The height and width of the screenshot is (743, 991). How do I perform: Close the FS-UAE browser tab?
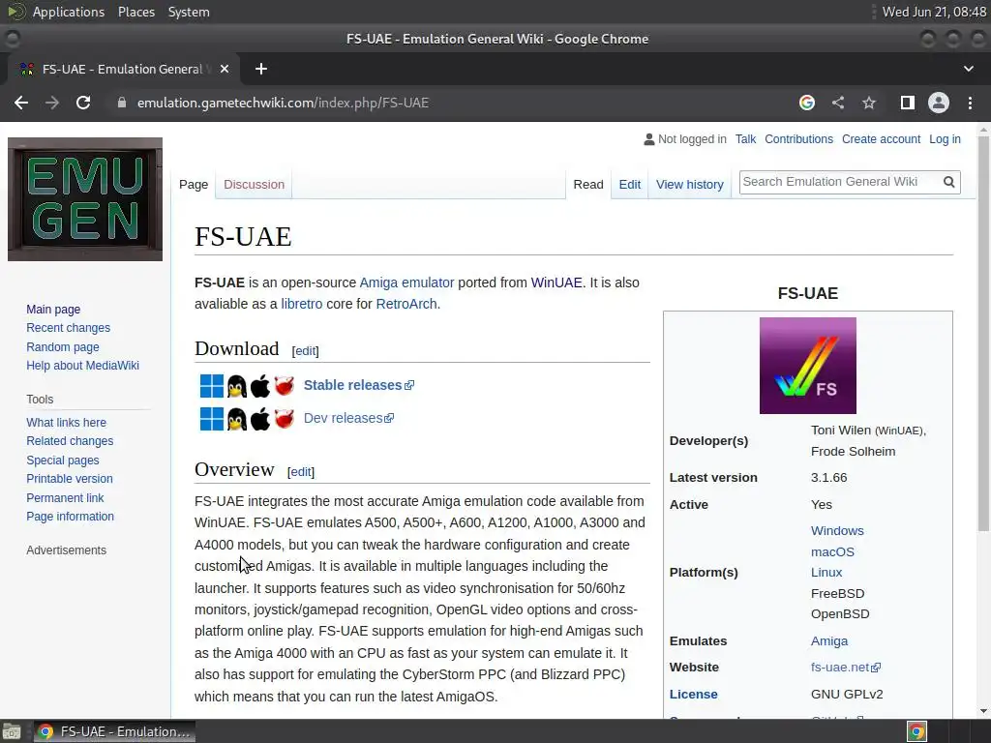click(225, 69)
